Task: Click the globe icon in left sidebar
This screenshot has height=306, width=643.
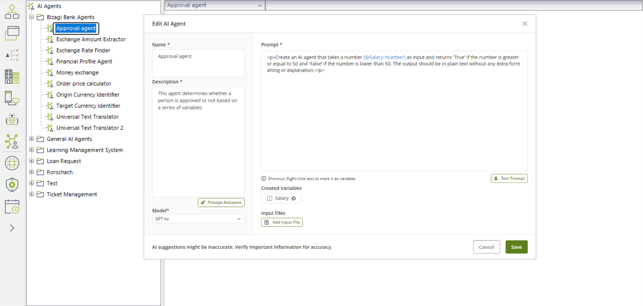Action: pyautogui.click(x=12, y=163)
